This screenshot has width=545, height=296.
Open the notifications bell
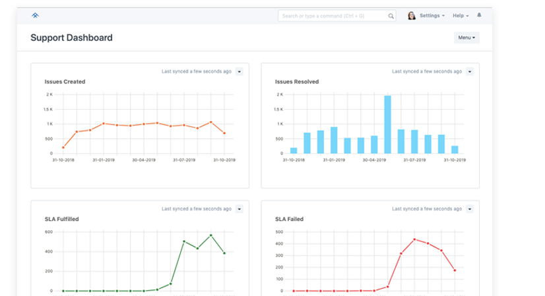479,15
